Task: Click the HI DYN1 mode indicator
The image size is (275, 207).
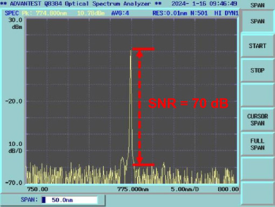Action: pyautogui.click(x=226, y=13)
